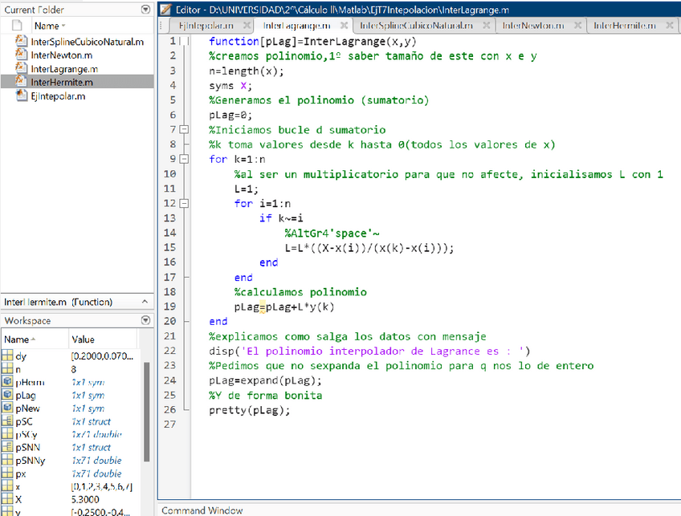Screen dimensions: 681x516
Task: Collapse the inner for i=1:n fold marker
Action: tap(184, 204)
